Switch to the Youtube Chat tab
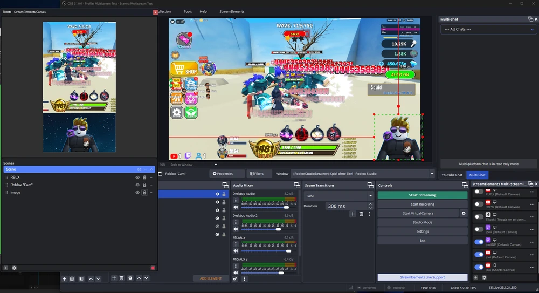Screen dimensions: 539x293 [452, 175]
